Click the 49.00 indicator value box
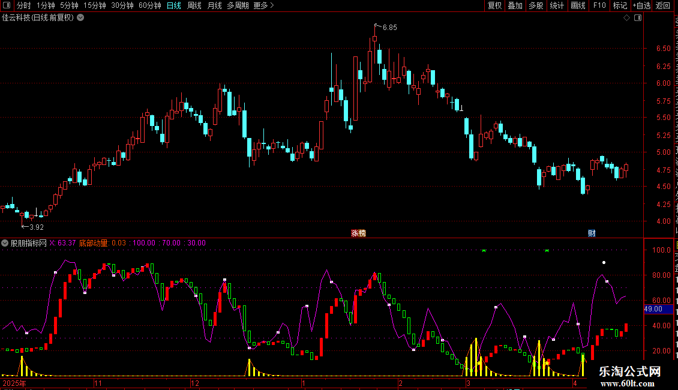The width and height of the screenshot is (678, 390). (x=659, y=309)
